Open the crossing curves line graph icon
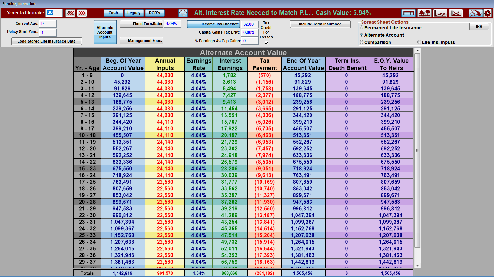The width and height of the screenshot is (494, 277). pyautogui.click(x=456, y=13)
